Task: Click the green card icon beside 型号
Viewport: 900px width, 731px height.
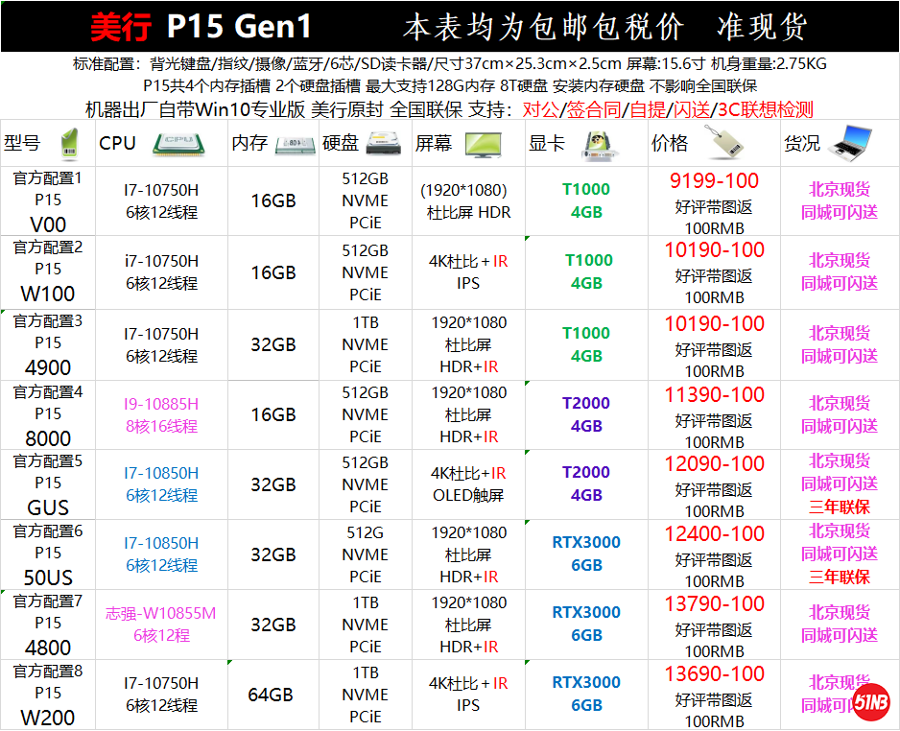Action: 70,143
